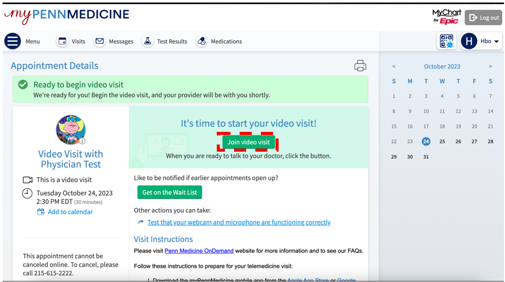Click the green checkmark ready icon

(23, 85)
